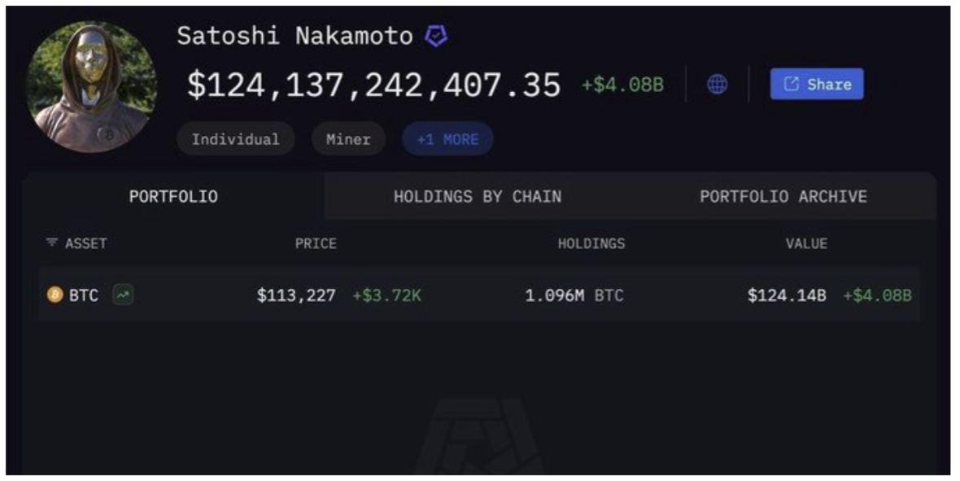Click the BTC asset name in the row

83,295
